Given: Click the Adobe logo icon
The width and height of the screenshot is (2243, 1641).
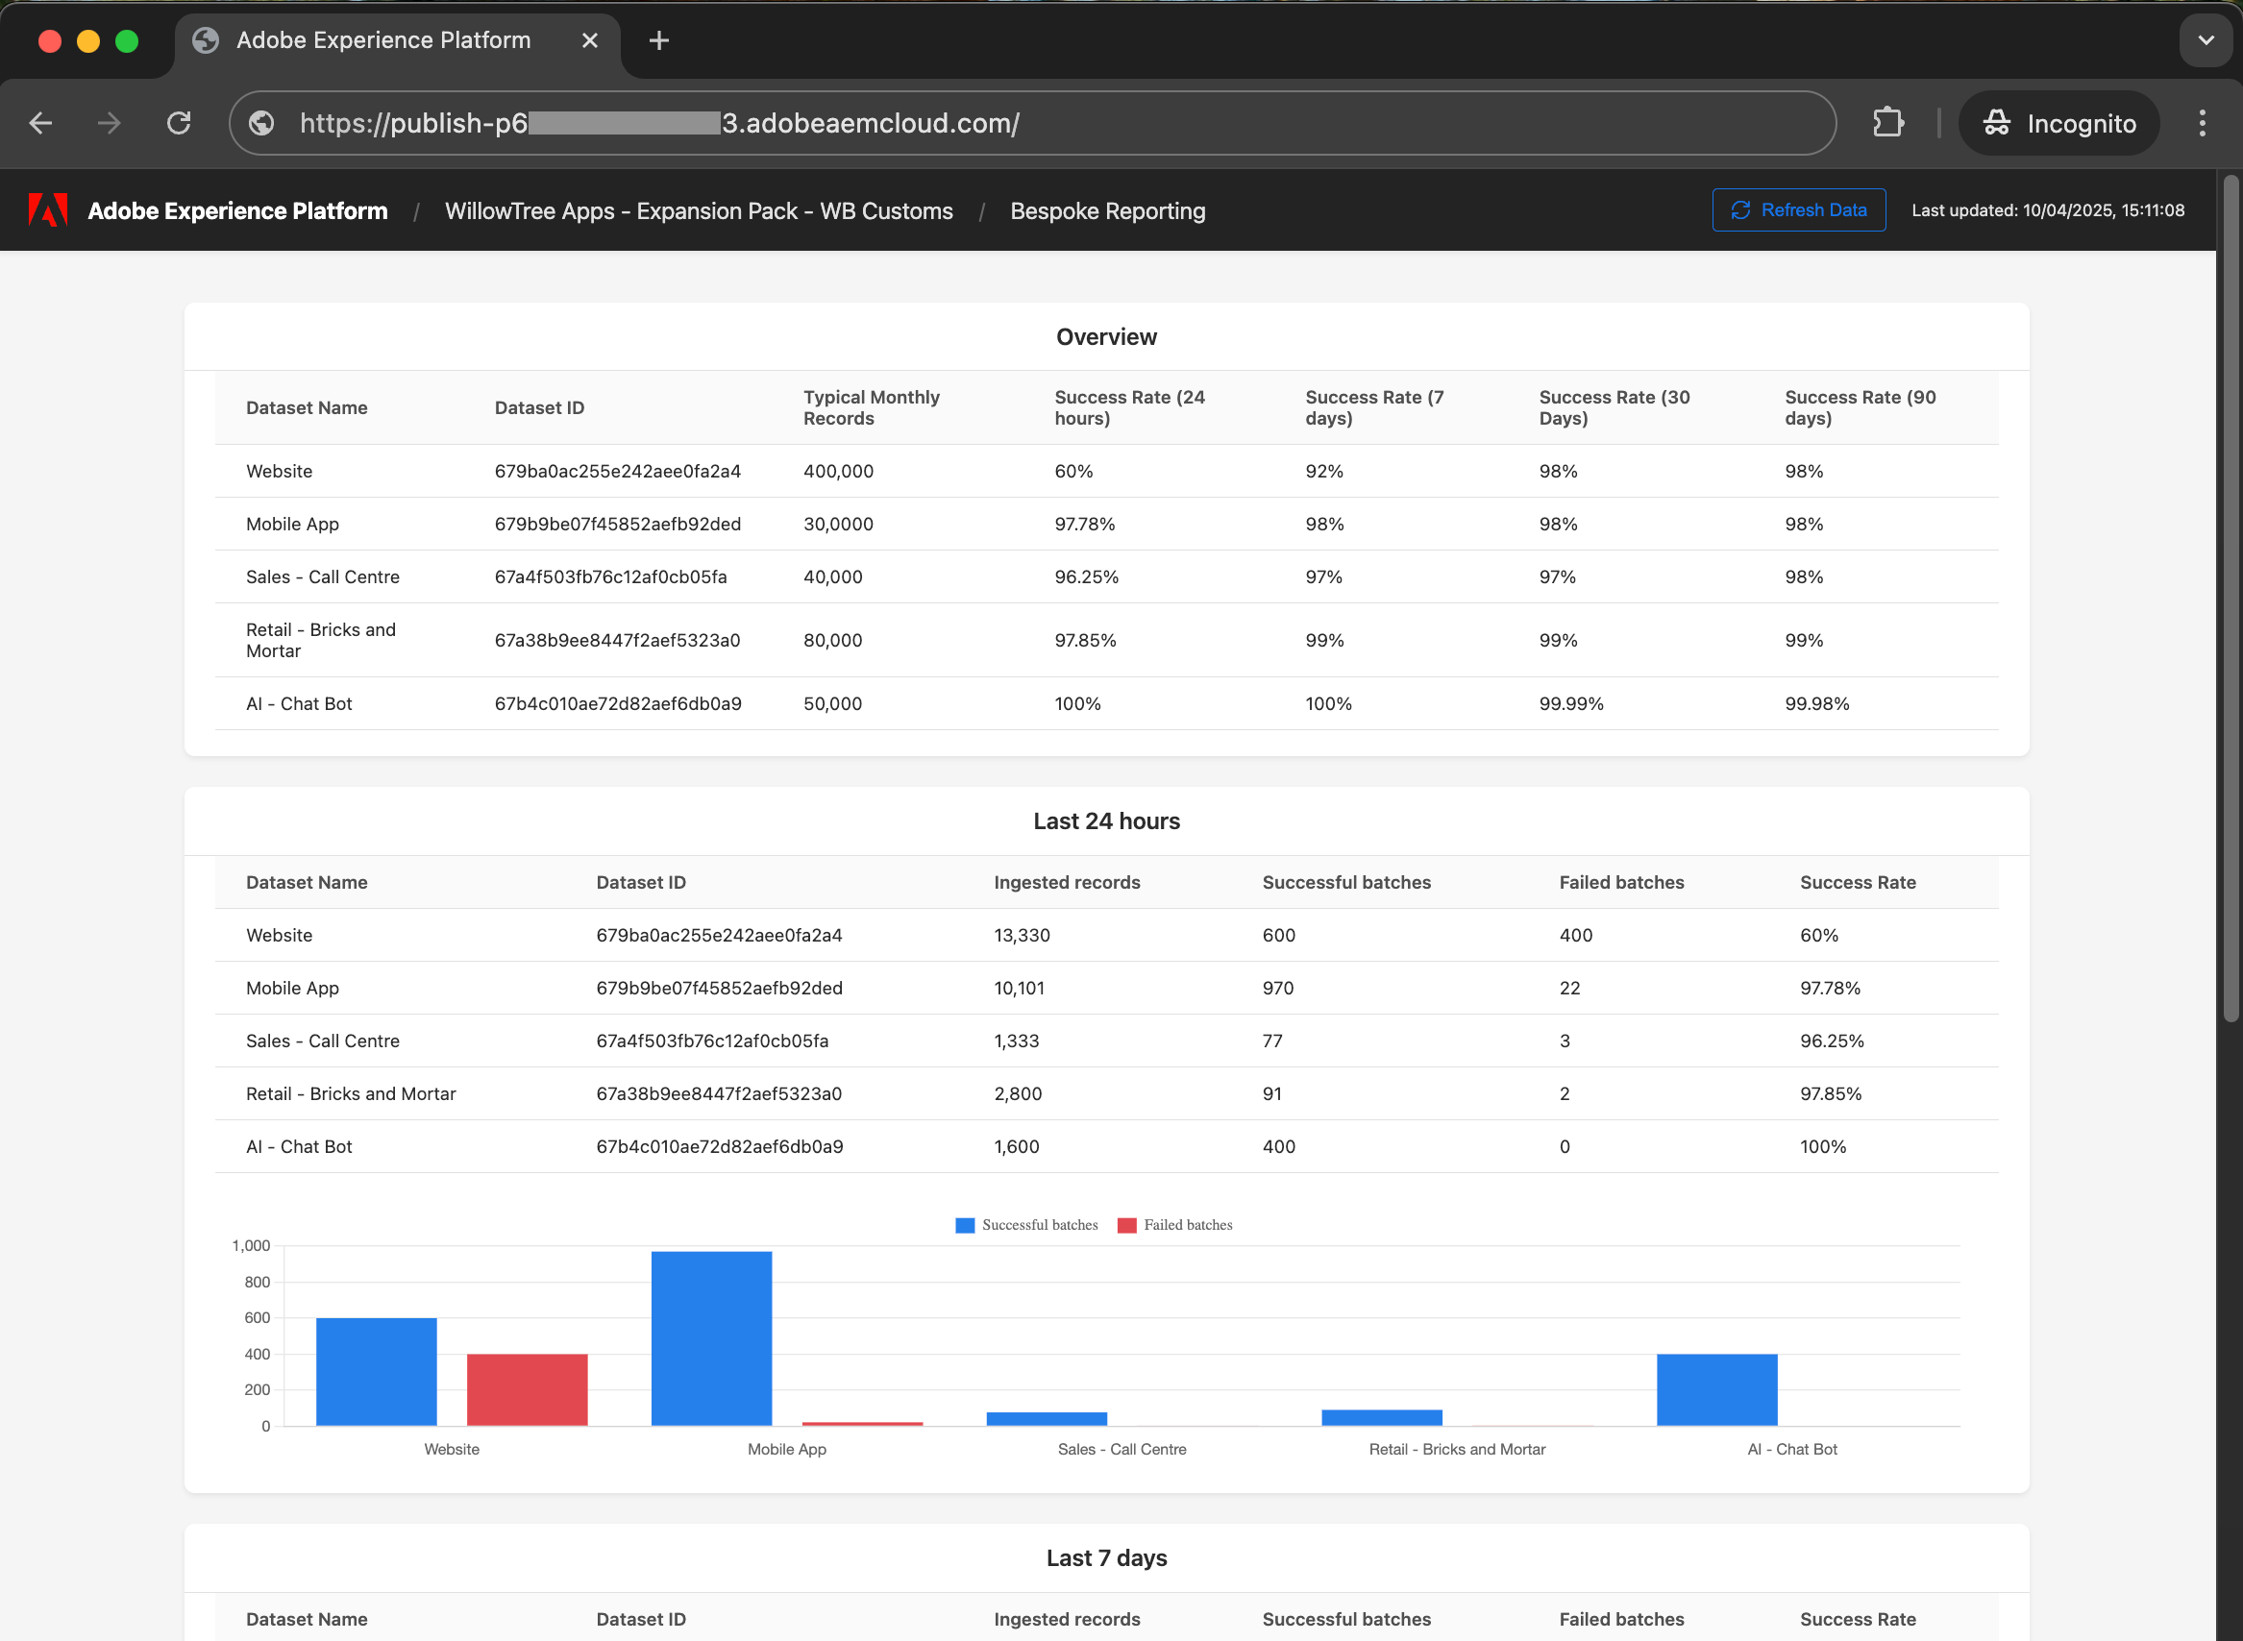Looking at the screenshot, I should pos(48,210).
